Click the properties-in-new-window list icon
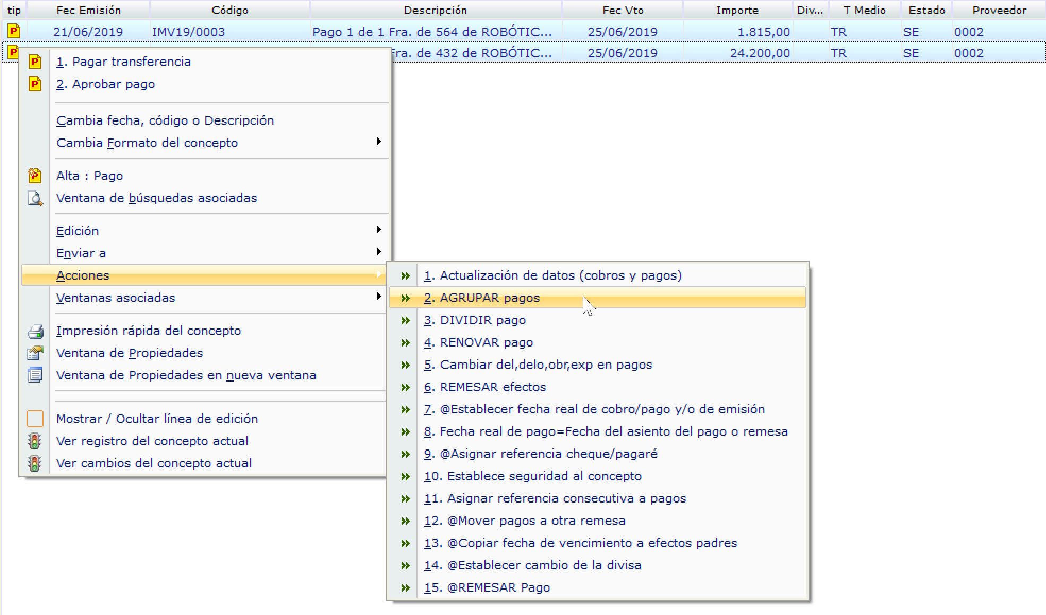1046x615 pixels. (35, 375)
